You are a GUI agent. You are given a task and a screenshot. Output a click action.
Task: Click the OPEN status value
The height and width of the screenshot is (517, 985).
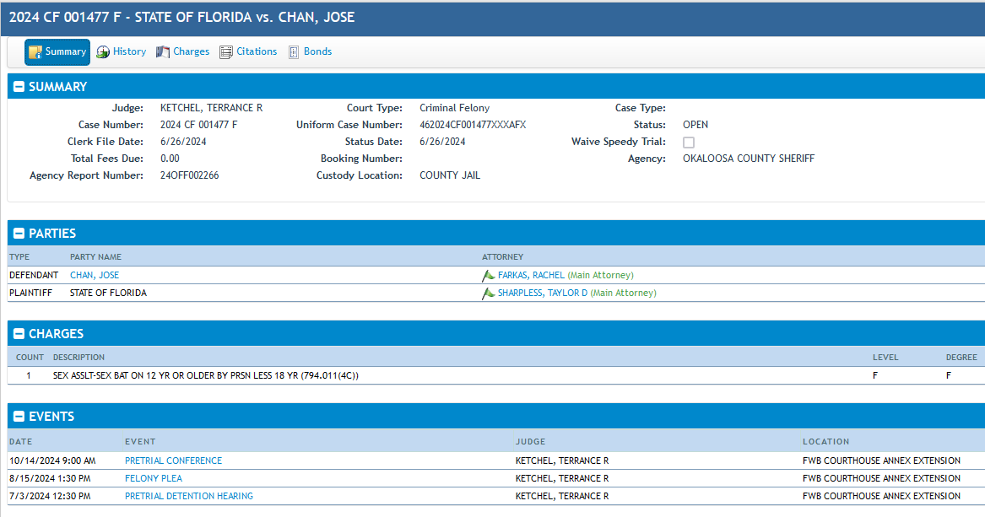click(695, 125)
